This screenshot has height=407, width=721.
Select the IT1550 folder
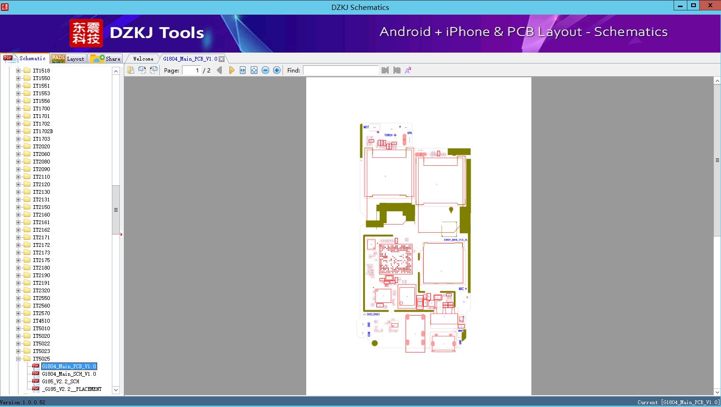pyautogui.click(x=41, y=78)
